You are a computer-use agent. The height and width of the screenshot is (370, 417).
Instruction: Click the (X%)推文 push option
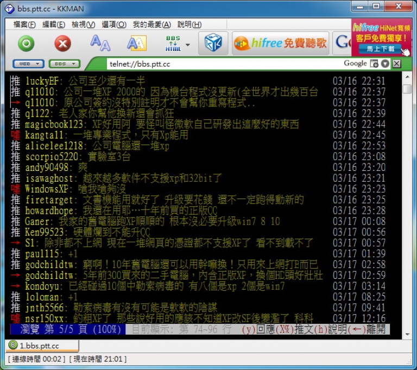click(x=295, y=330)
